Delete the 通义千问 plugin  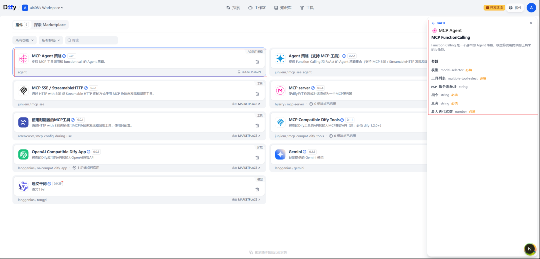[257, 190]
